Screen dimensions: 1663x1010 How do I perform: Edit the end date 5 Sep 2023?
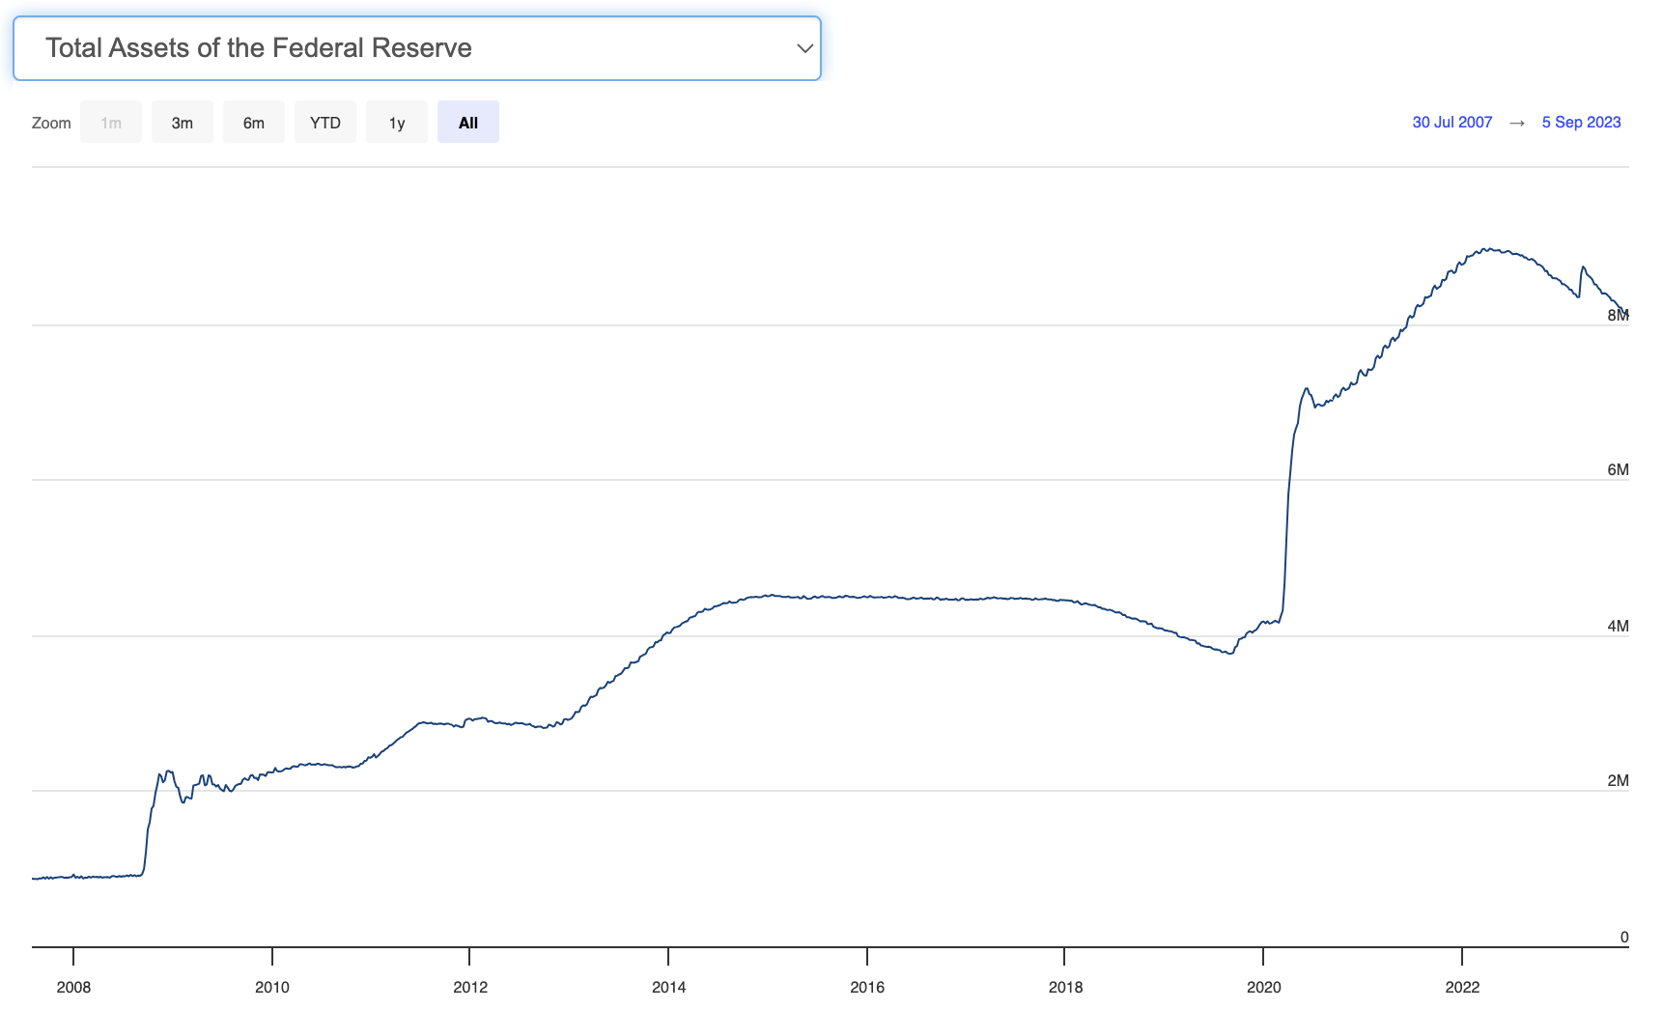point(1581,123)
